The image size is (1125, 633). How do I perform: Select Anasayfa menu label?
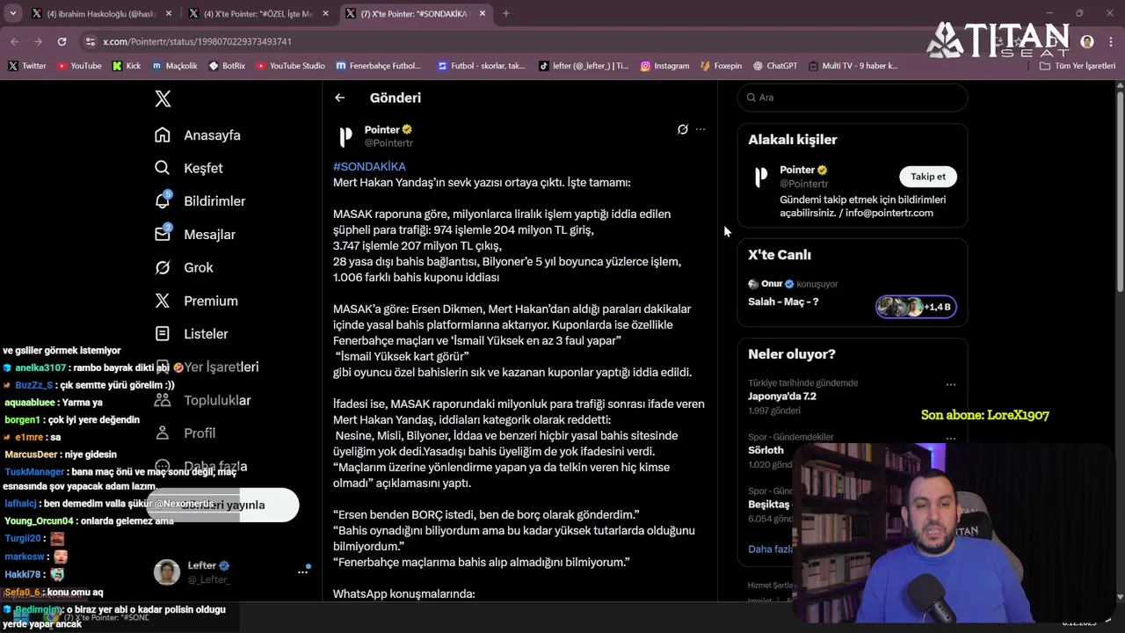tap(212, 135)
